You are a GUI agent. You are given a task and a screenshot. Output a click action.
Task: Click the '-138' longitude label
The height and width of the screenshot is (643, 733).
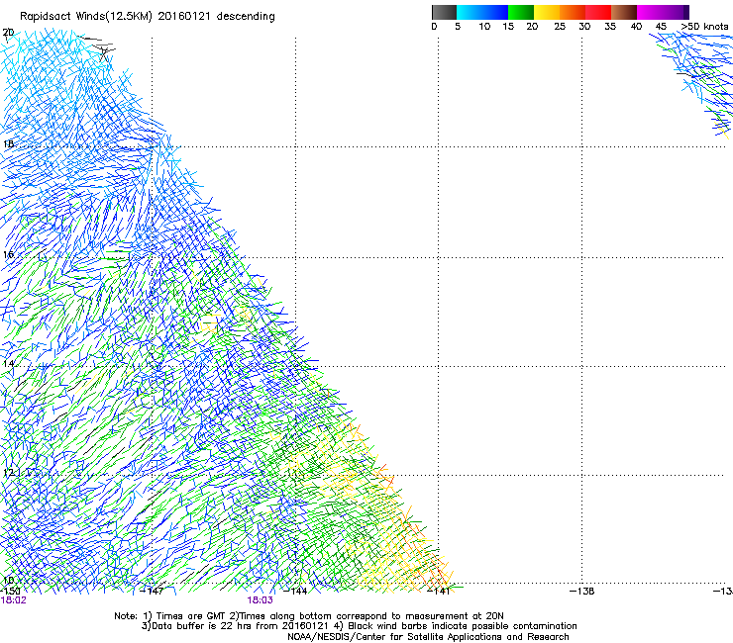point(582,591)
